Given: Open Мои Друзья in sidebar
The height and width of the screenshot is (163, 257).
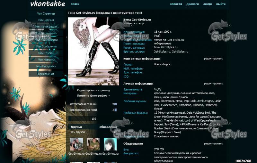Looking at the screenshot, I should (x=46, y=20).
